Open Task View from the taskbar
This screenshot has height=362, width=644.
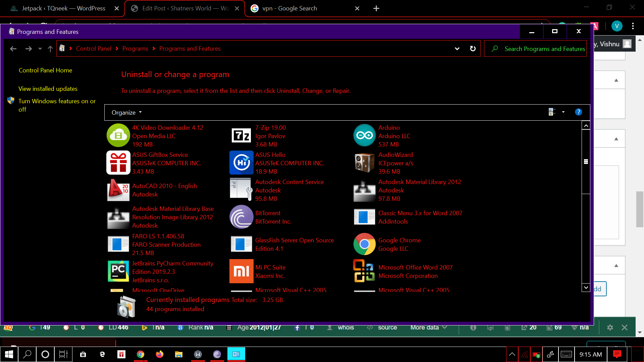coord(63,354)
